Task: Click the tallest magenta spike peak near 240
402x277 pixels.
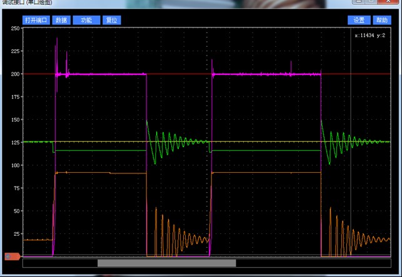Action: point(57,38)
